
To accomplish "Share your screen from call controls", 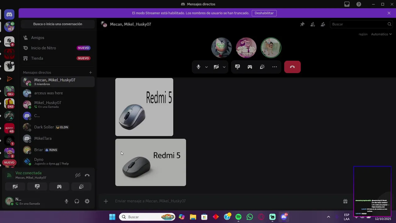I will click(x=237, y=67).
